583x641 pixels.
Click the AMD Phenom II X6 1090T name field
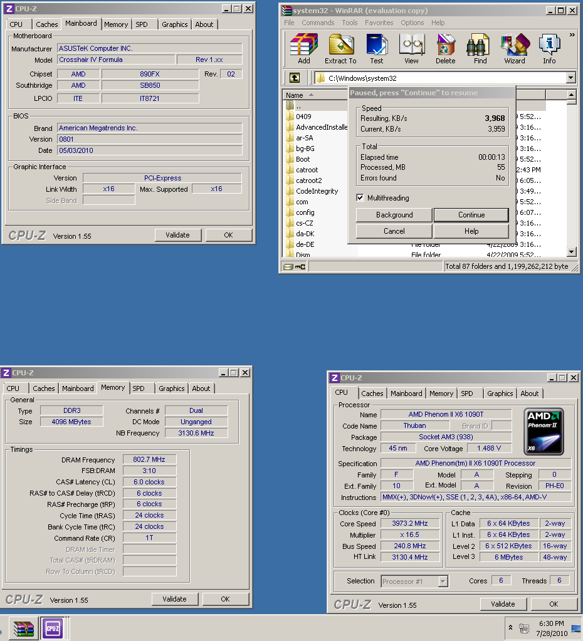(446, 414)
